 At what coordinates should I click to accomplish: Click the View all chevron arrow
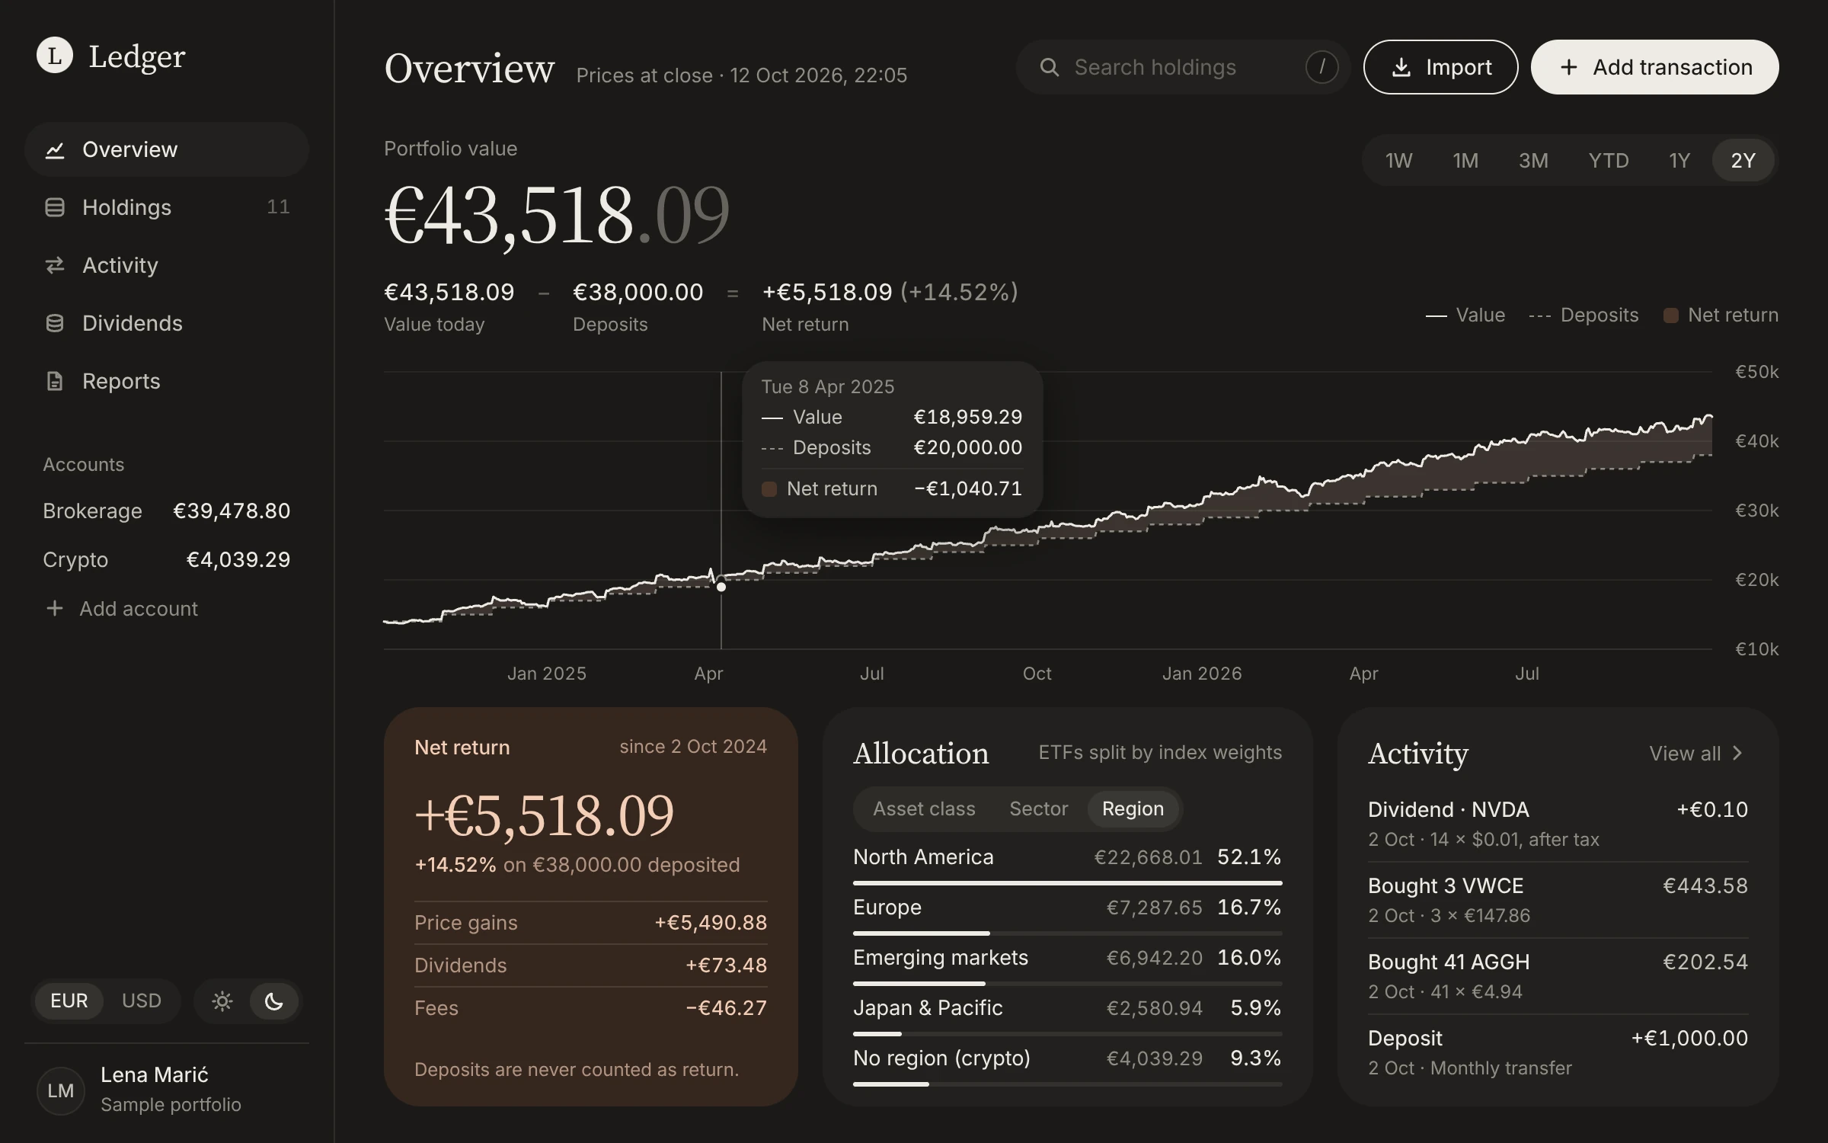pyautogui.click(x=1737, y=753)
